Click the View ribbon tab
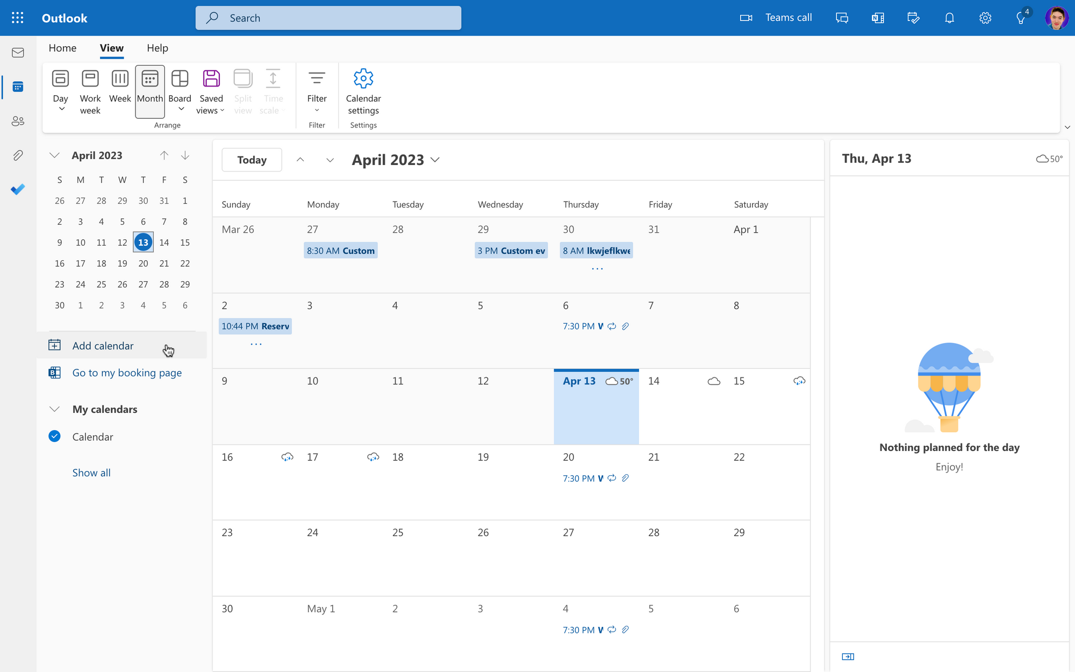This screenshot has width=1075, height=672. click(111, 48)
